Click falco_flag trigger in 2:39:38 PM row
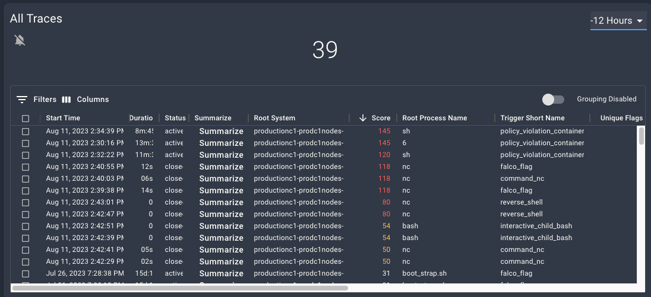 (517, 190)
